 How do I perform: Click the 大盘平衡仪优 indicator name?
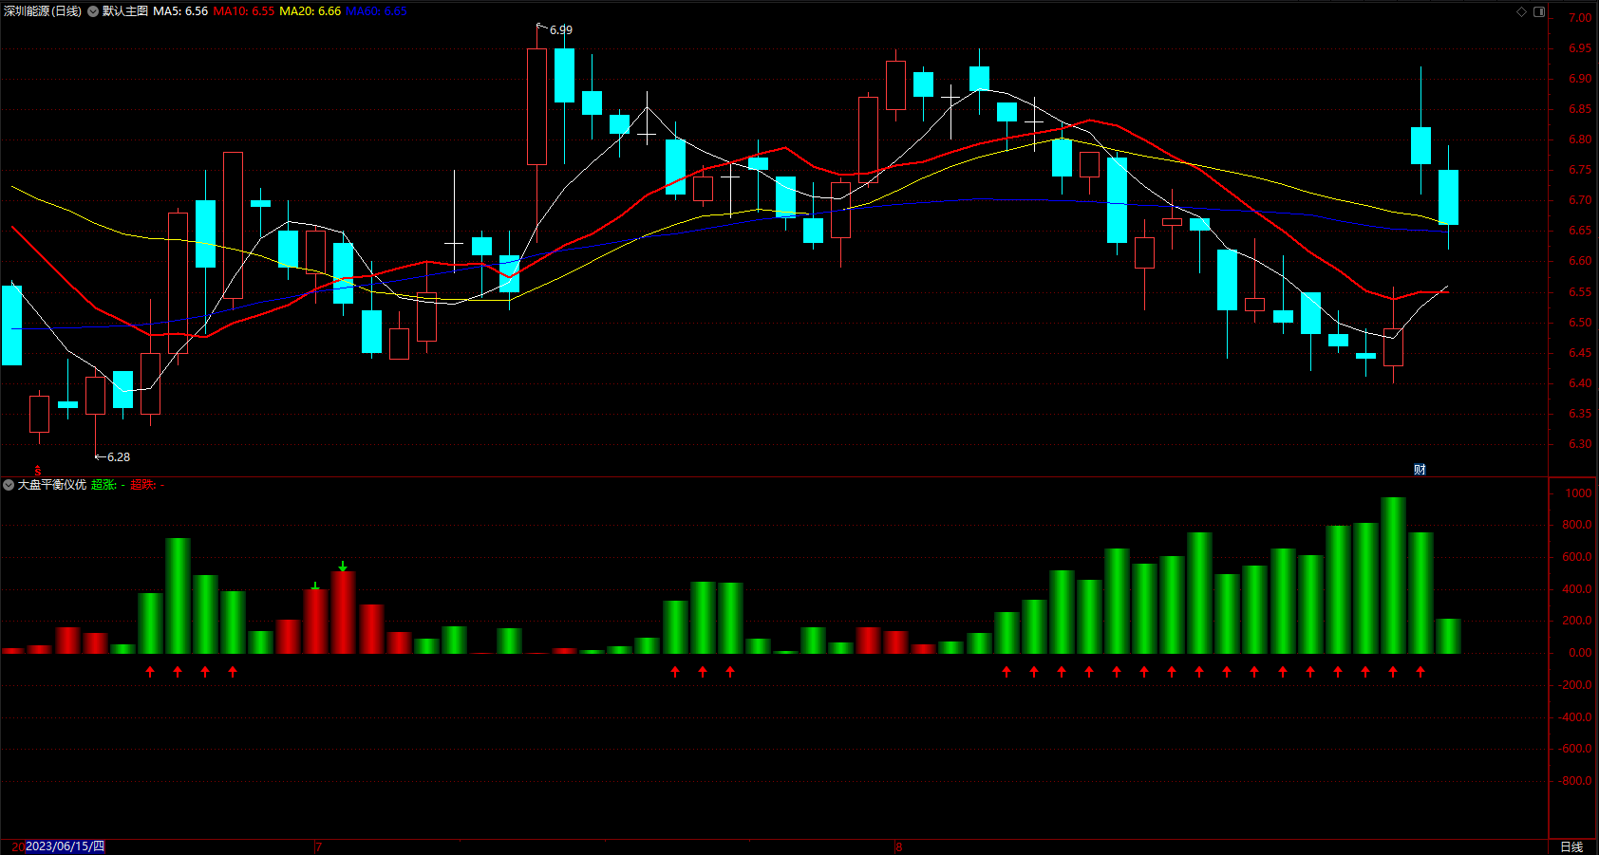click(52, 485)
